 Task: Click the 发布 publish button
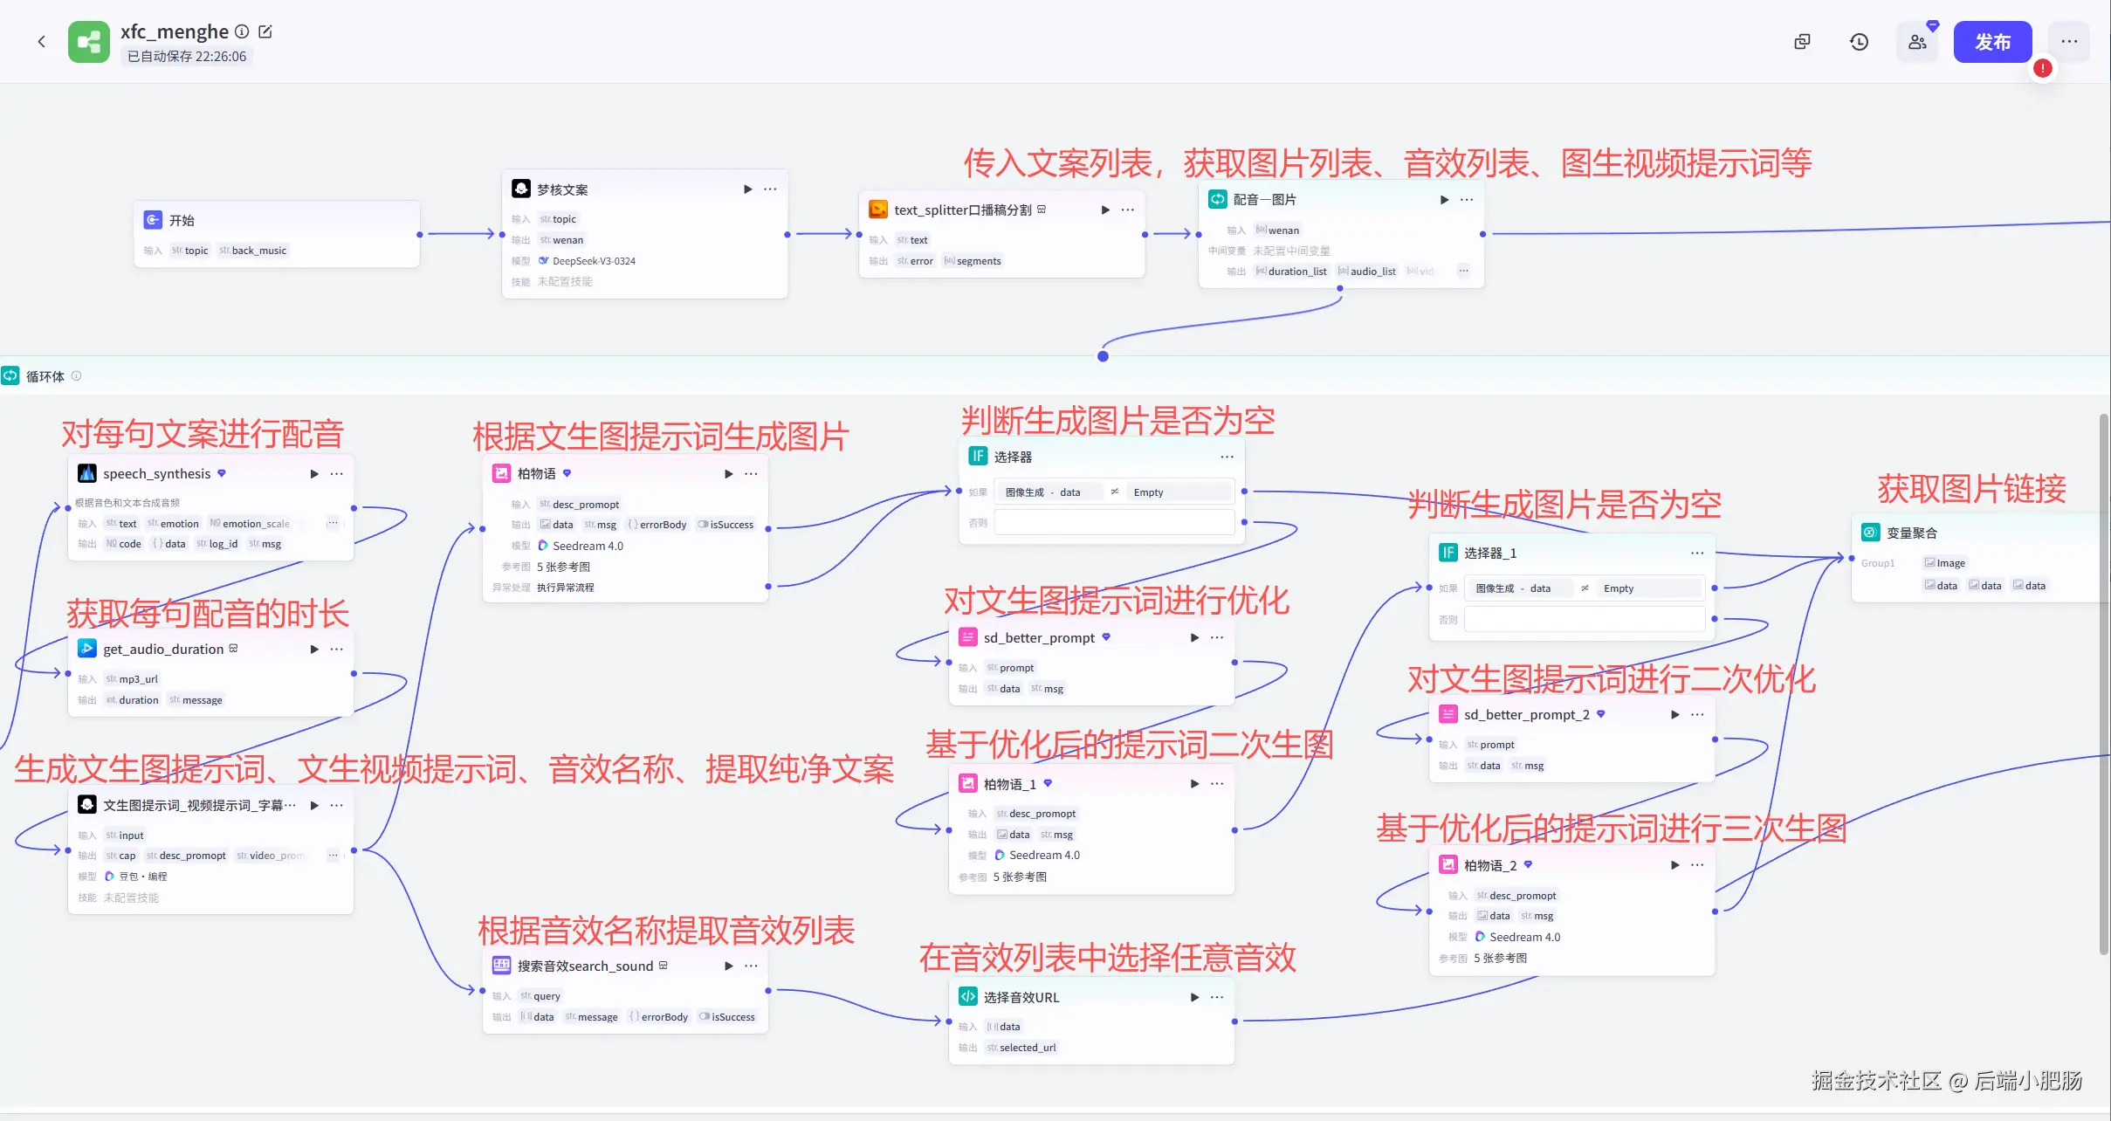(x=1991, y=42)
